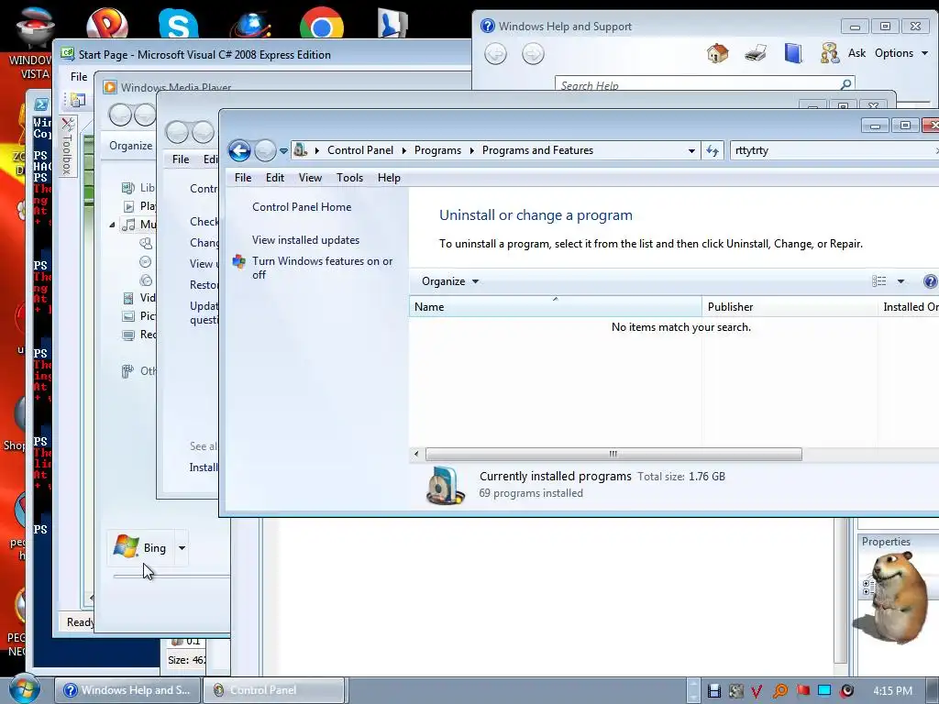This screenshot has height=704, width=939.
Task: Click the orange magnifier tray icon
Action: tap(780, 691)
